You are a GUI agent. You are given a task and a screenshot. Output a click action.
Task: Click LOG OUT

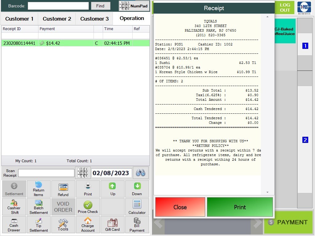point(285,7)
